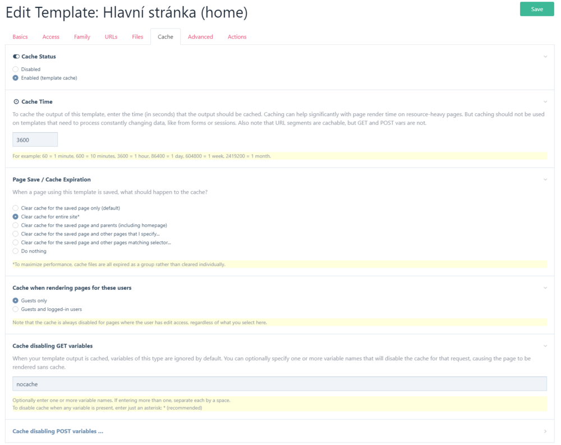The image size is (561, 445).
Task: Choose 'Clear cache for saved page and parents'
Action: [16, 225]
